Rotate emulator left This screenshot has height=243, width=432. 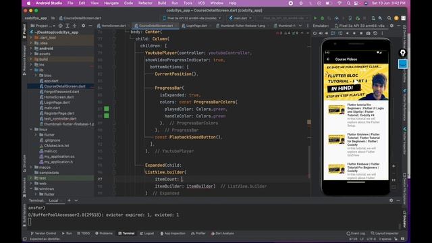pos(333,33)
